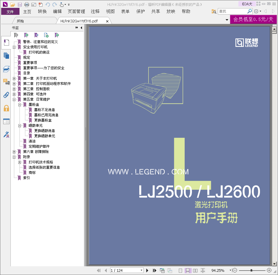This screenshot has width=278, height=275.
Task: Open the page thumbnails side panel
Action: pos(6,56)
